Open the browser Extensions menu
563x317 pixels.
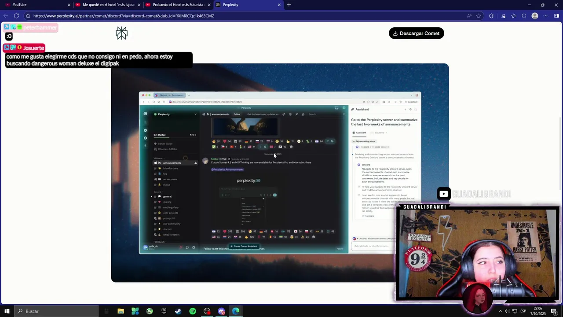pyautogui.click(x=491, y=16)
